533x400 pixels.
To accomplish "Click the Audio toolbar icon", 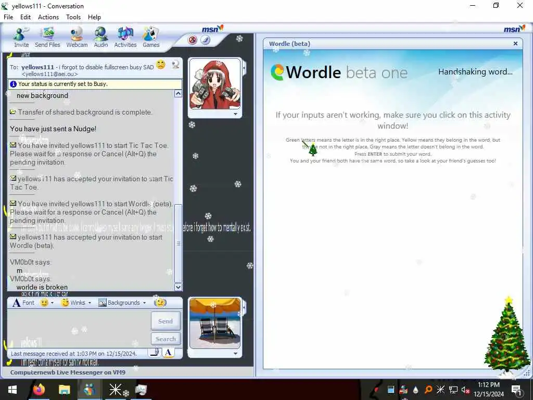I will 101,37.
